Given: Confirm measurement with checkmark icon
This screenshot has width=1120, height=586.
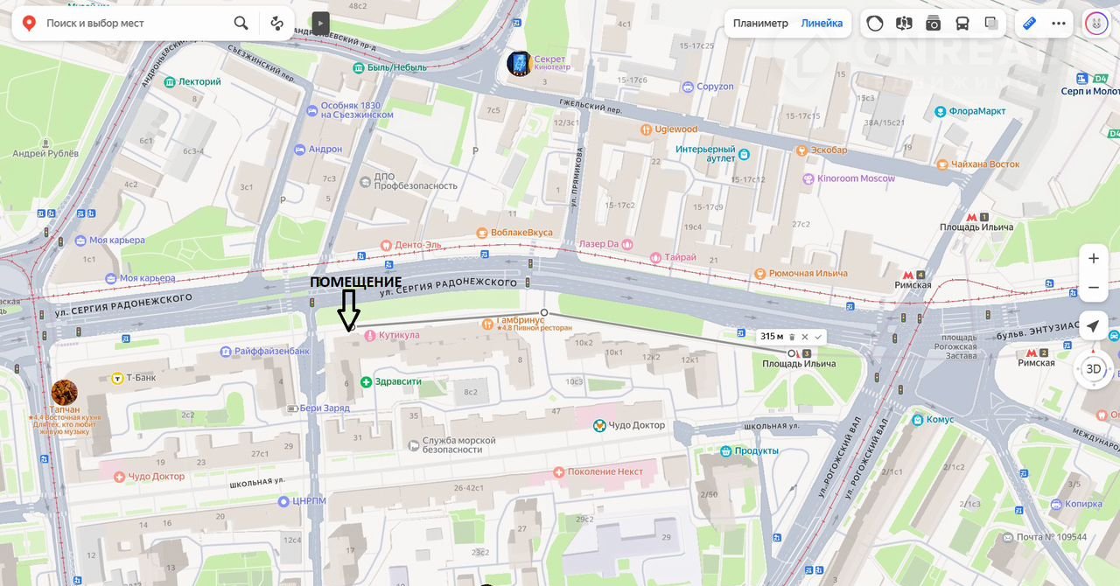Looking at the screenshot, I should click(818, 337).
